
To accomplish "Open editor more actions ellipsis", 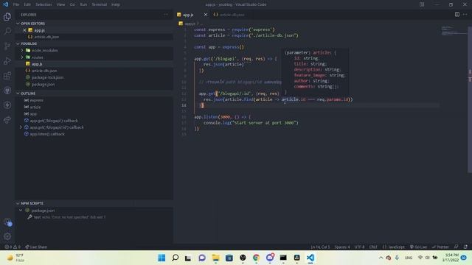I will (x=465, y=15).
